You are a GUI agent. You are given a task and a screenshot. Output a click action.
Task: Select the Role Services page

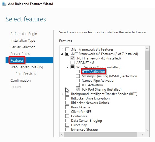click(26, 74)
